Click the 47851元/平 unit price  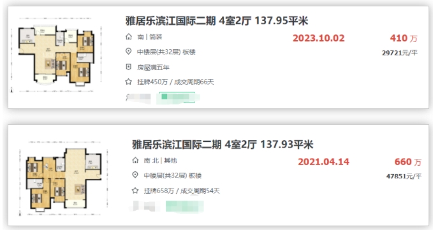tap(404, 176)
